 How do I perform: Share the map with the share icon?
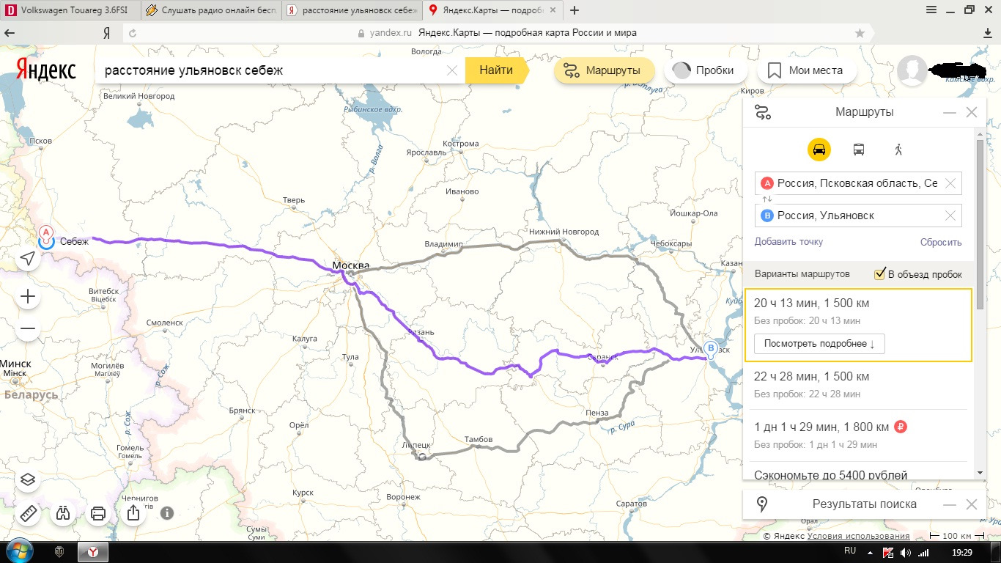133,513
